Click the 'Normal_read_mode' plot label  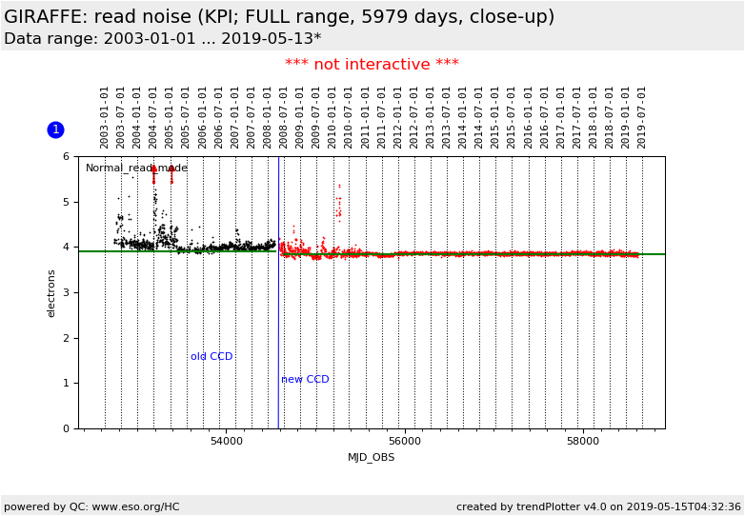(x=136, y=169)
